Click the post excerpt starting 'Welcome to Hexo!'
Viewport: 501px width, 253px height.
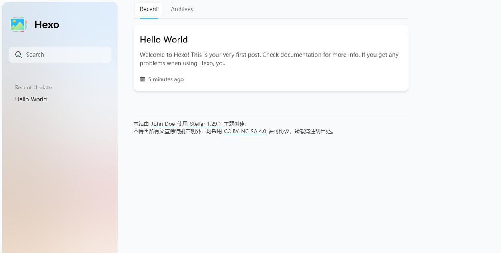click(269, 59)
